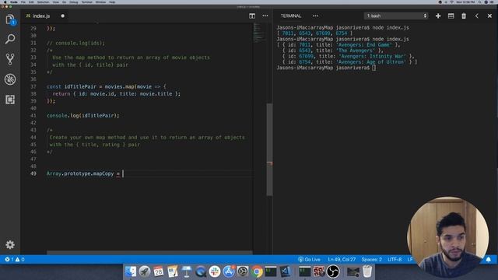Image resolution: width=498 pixels, height=280 pixels.
Task: Open Keynote from the dock
Action: click(187, 271)
